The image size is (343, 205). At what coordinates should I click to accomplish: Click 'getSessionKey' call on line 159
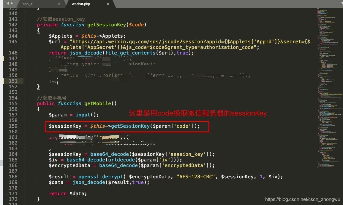[130, 126]
